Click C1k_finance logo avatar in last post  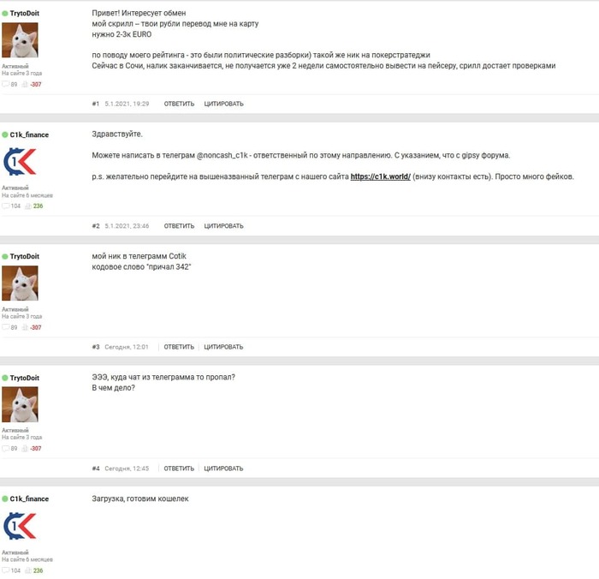(20, 526)
